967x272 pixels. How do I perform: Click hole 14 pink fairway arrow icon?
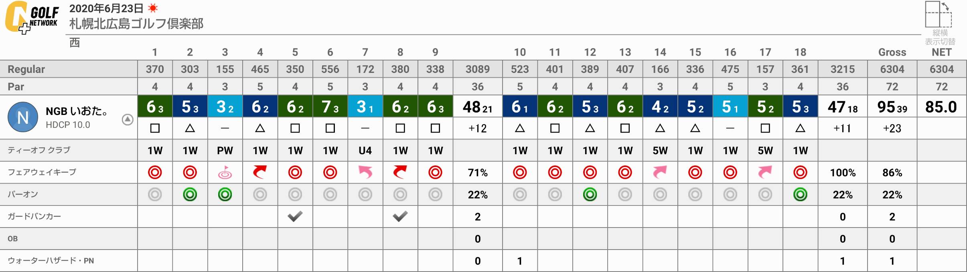660,172
